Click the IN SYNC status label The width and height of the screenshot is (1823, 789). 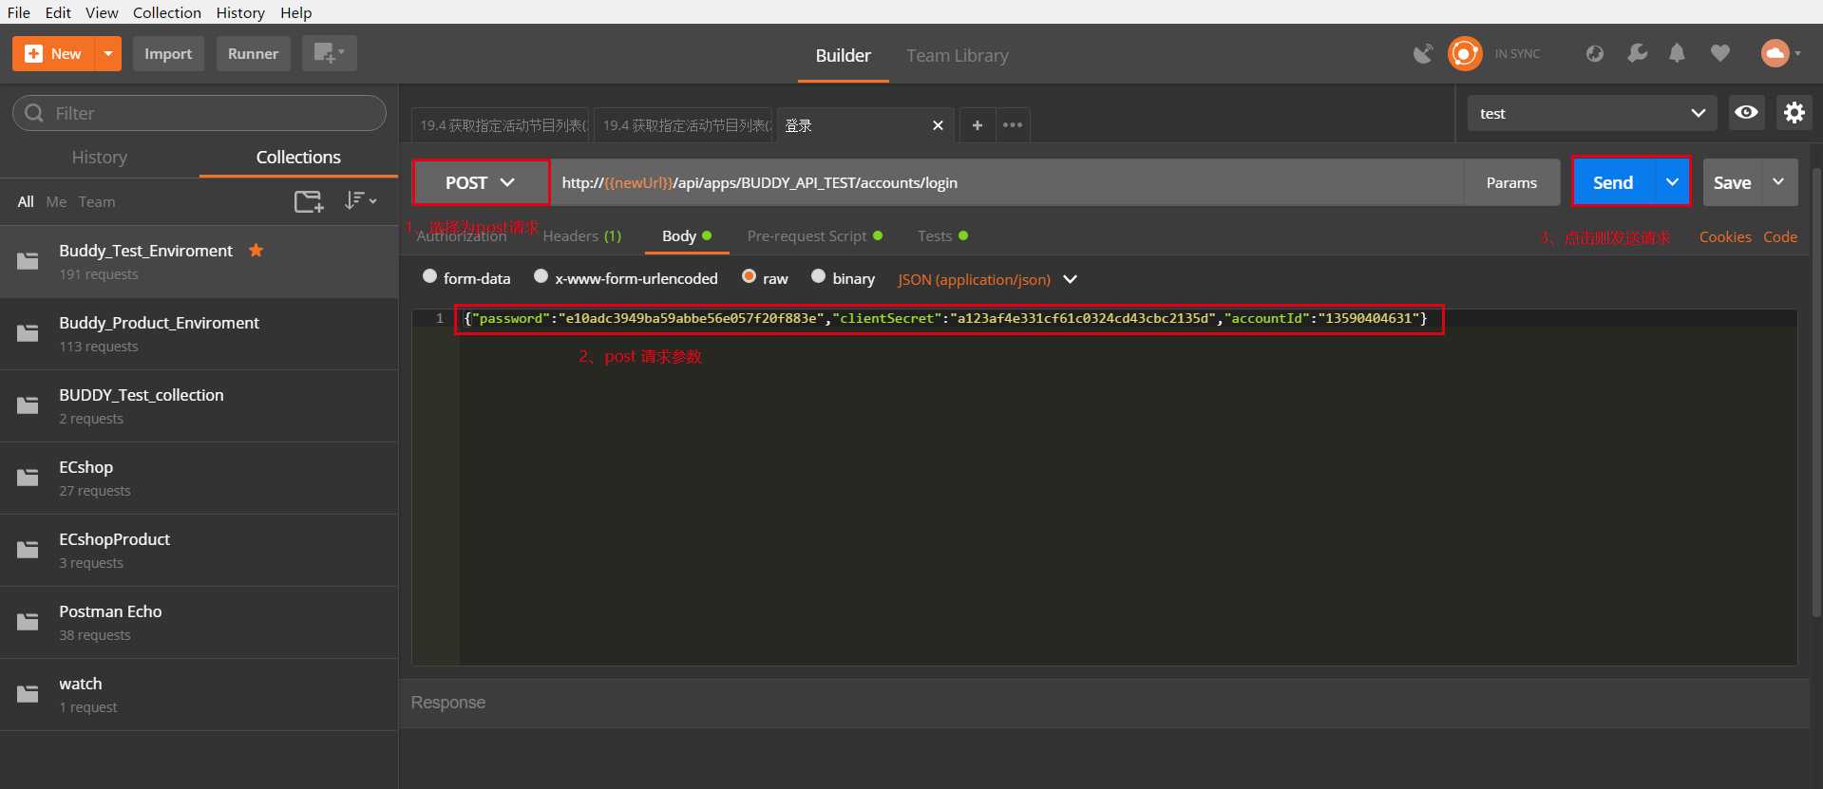tap(1517, 54)
